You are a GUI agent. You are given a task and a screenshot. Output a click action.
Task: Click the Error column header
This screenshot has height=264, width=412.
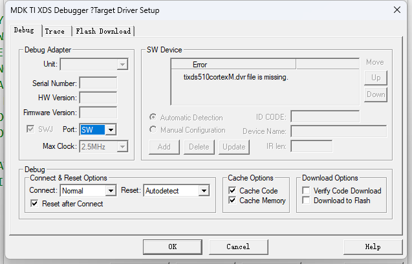233,64
